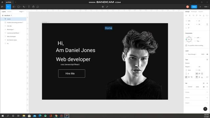The image size is (210, 118).
Task: Click the Home icon in the tab bar
Action: 2,2
